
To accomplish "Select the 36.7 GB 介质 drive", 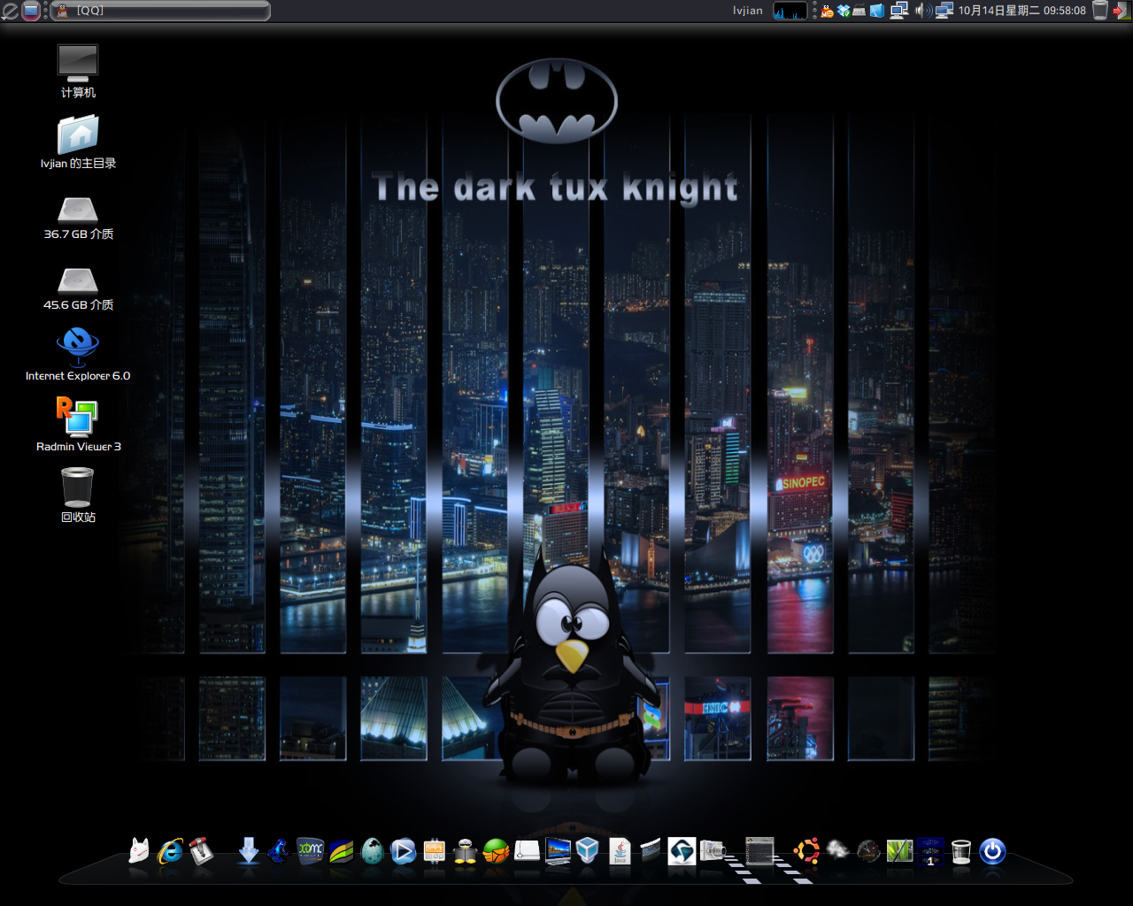I will pyautogui.click(x=78, y=219).
